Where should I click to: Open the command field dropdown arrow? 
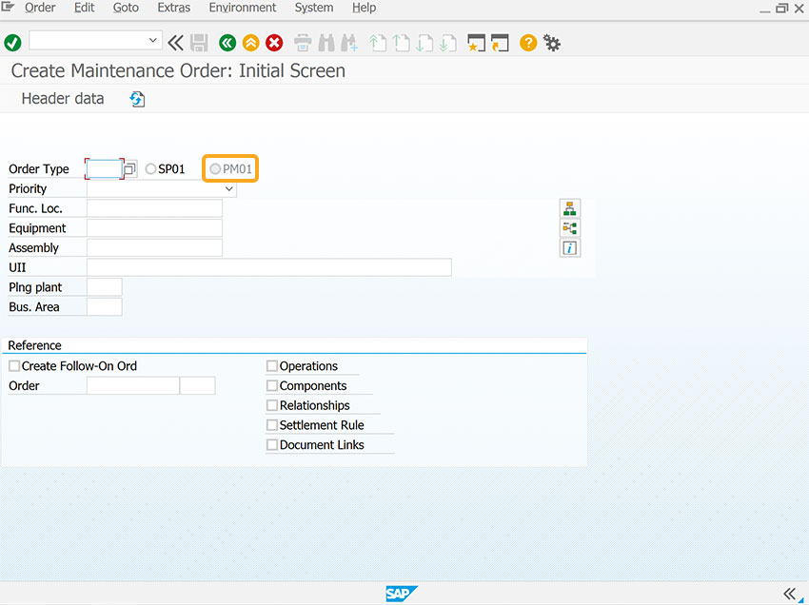[152, 40]
